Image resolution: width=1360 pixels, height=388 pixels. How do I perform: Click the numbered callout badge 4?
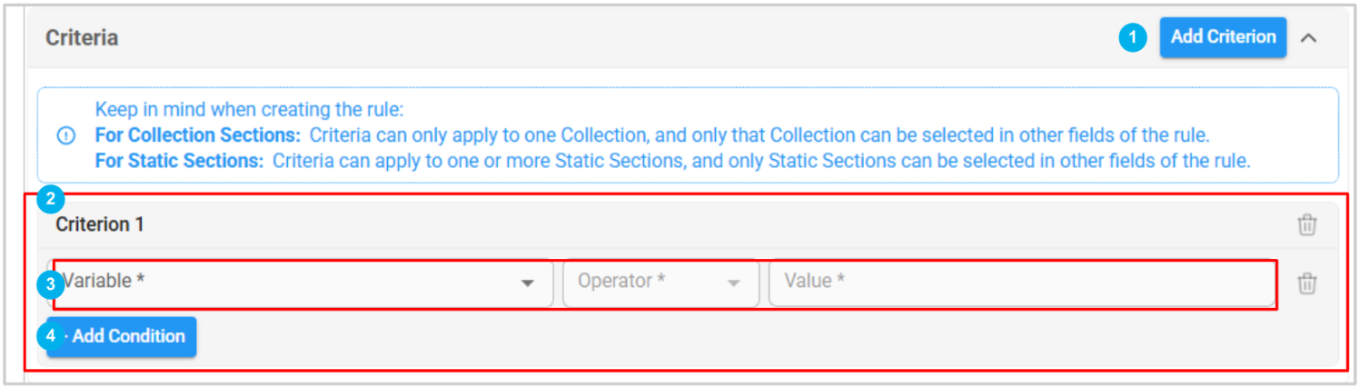pyautogui.click(x=51, y=336)
